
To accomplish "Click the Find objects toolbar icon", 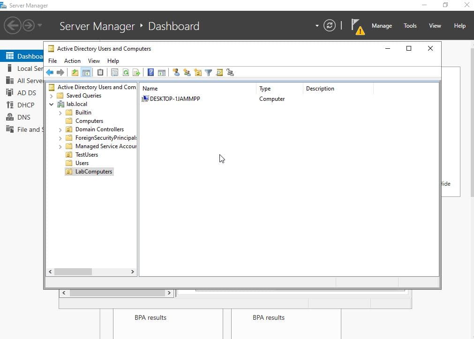I will click(x=219, y=72).
